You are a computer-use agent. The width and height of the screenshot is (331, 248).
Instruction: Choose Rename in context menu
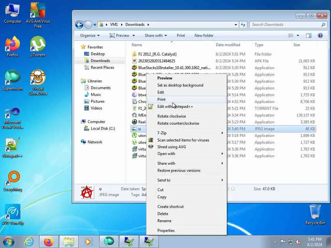click(x=187, y=221)
